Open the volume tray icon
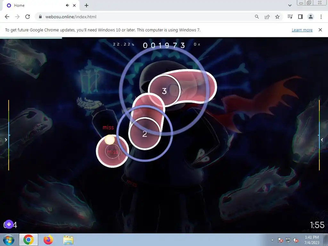 click(x=296, y=240)
